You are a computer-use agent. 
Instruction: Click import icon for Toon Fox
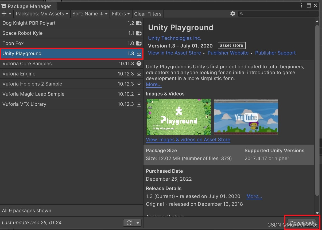point(139,43)
